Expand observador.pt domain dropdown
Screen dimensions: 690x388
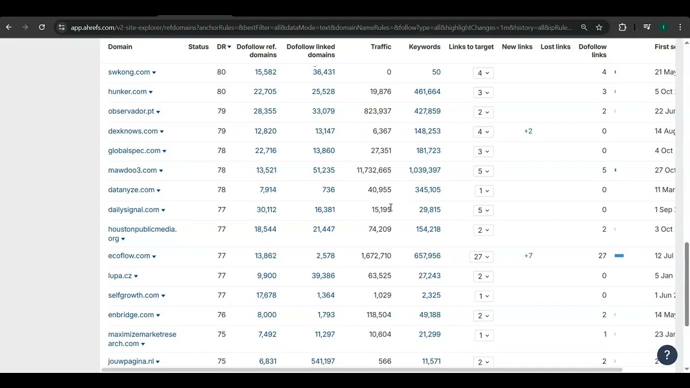coord(157,112)
